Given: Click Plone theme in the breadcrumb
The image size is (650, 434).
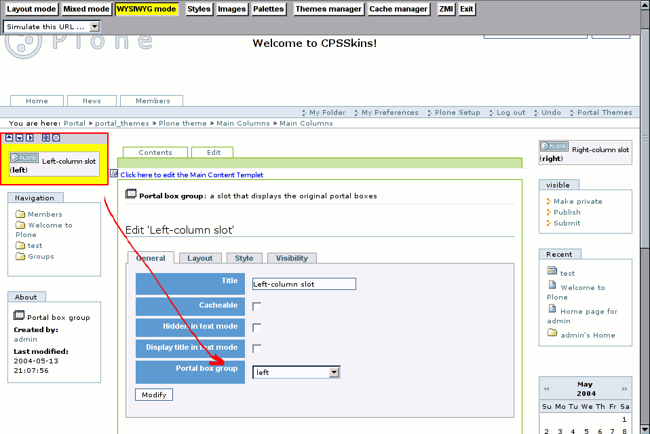Looking at the screenshot, I should [183, 123].
